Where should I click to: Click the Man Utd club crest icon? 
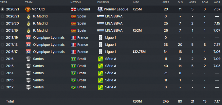[28, 9]
